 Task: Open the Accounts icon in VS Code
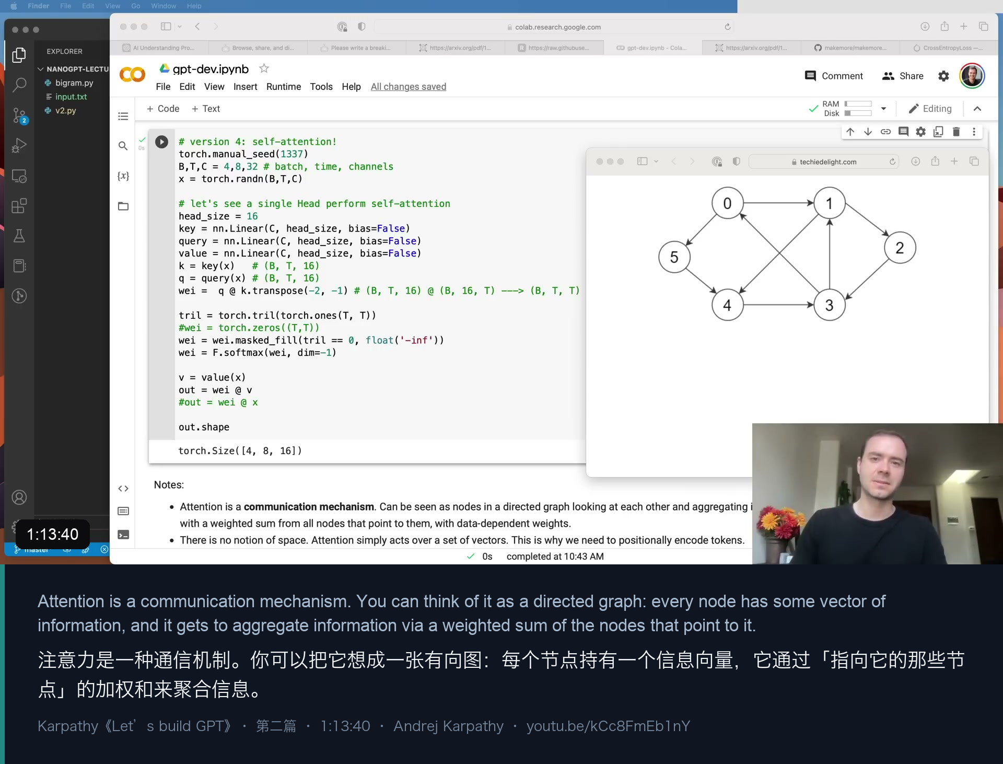(19, 497)
